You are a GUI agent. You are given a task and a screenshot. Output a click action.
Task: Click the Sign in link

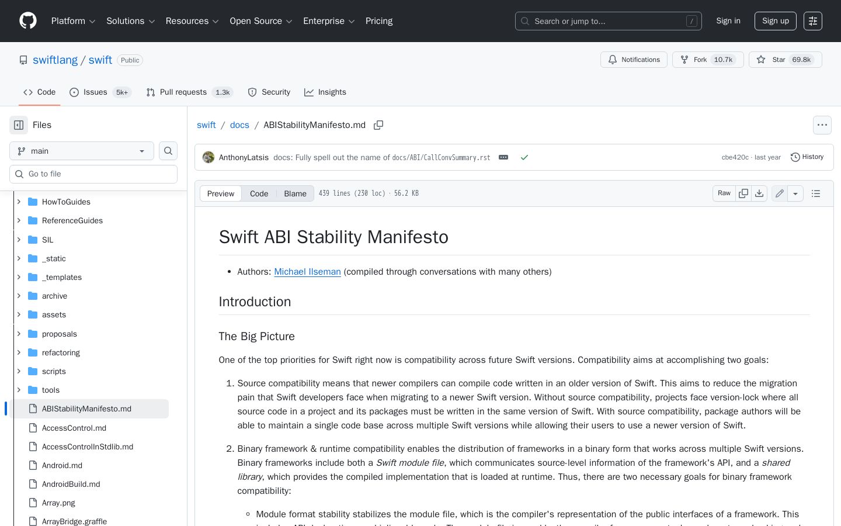(x=728, y=21)
